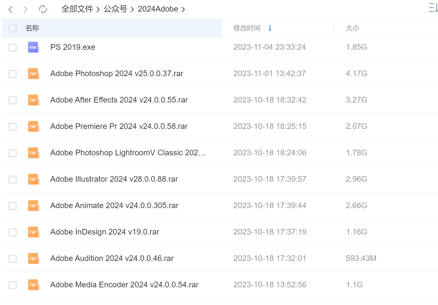Sort files by the 名称 column header
Viewport: 438px width, 305px height.
pos(32,28)
